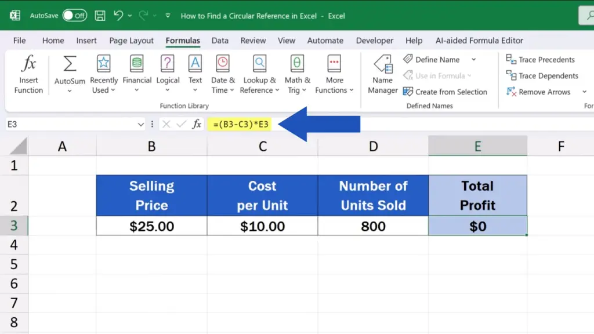594x334 pixels.
Task: Open the Logical functions icon
Action: [x=168, y=64]
